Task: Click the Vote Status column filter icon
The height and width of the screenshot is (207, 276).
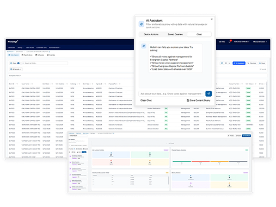Action: click(255, 84)
